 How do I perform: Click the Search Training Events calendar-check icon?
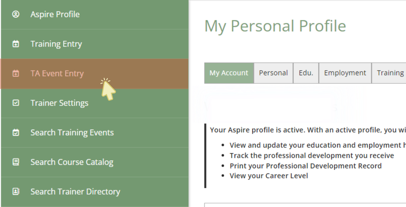tap(16, 132)
